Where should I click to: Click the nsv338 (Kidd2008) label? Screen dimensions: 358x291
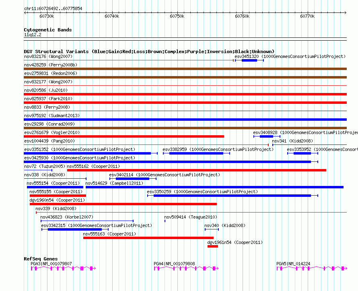click(x=45, y=175)
